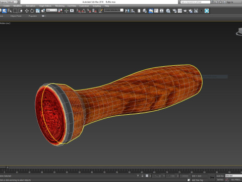The width and height of the screenshot is (242, 182).
Task: Click Render in the Cloud icon
Action: tap(191, 11)
